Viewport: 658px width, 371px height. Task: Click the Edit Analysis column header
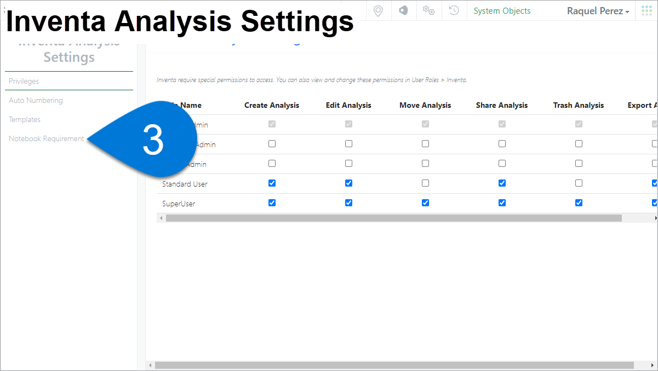click(348, 105)
